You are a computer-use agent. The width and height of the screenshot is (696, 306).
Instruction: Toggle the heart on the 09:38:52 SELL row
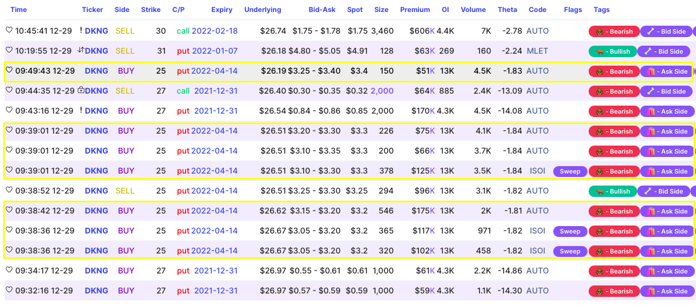[x=9, y=190]
